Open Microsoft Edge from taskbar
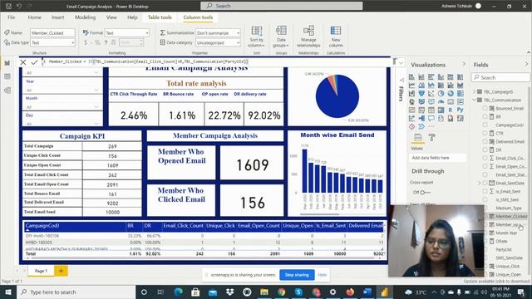532x299 pixels. click(x=178, y=292)
